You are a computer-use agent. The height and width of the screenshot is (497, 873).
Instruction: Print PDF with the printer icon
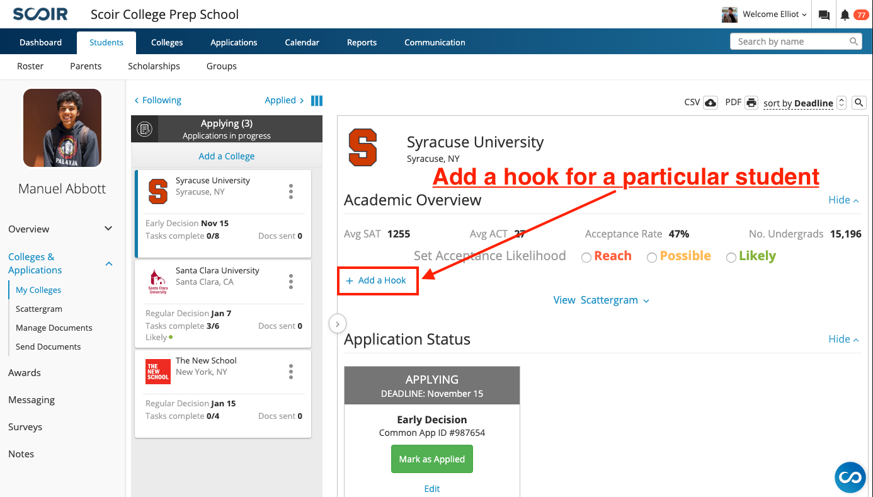click(751, 103)
